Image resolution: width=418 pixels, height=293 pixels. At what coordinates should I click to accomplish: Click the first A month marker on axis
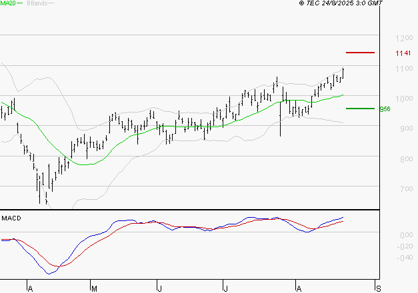point(29,288)
